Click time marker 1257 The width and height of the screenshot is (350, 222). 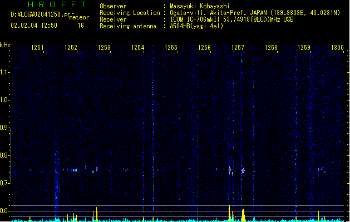point(238,47)
